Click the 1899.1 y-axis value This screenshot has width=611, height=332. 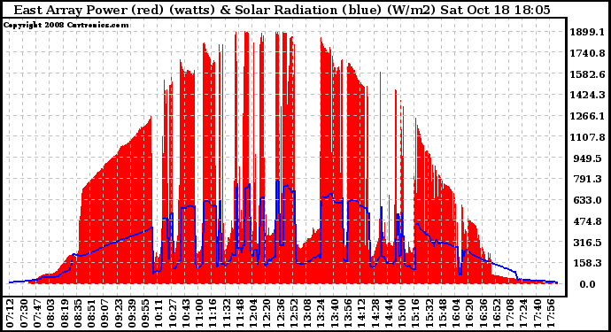pyautogui.click(x=587, y=32)
